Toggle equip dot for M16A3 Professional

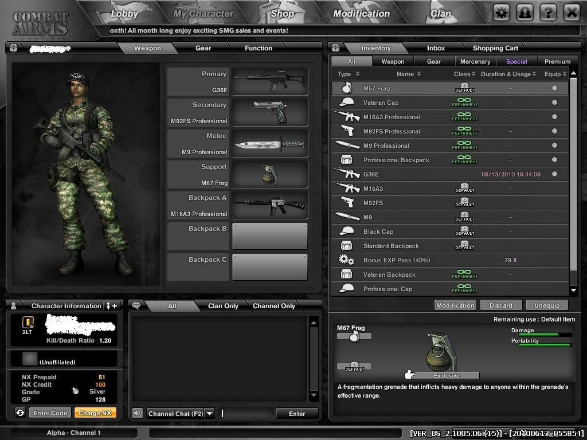tap(554, 116)
